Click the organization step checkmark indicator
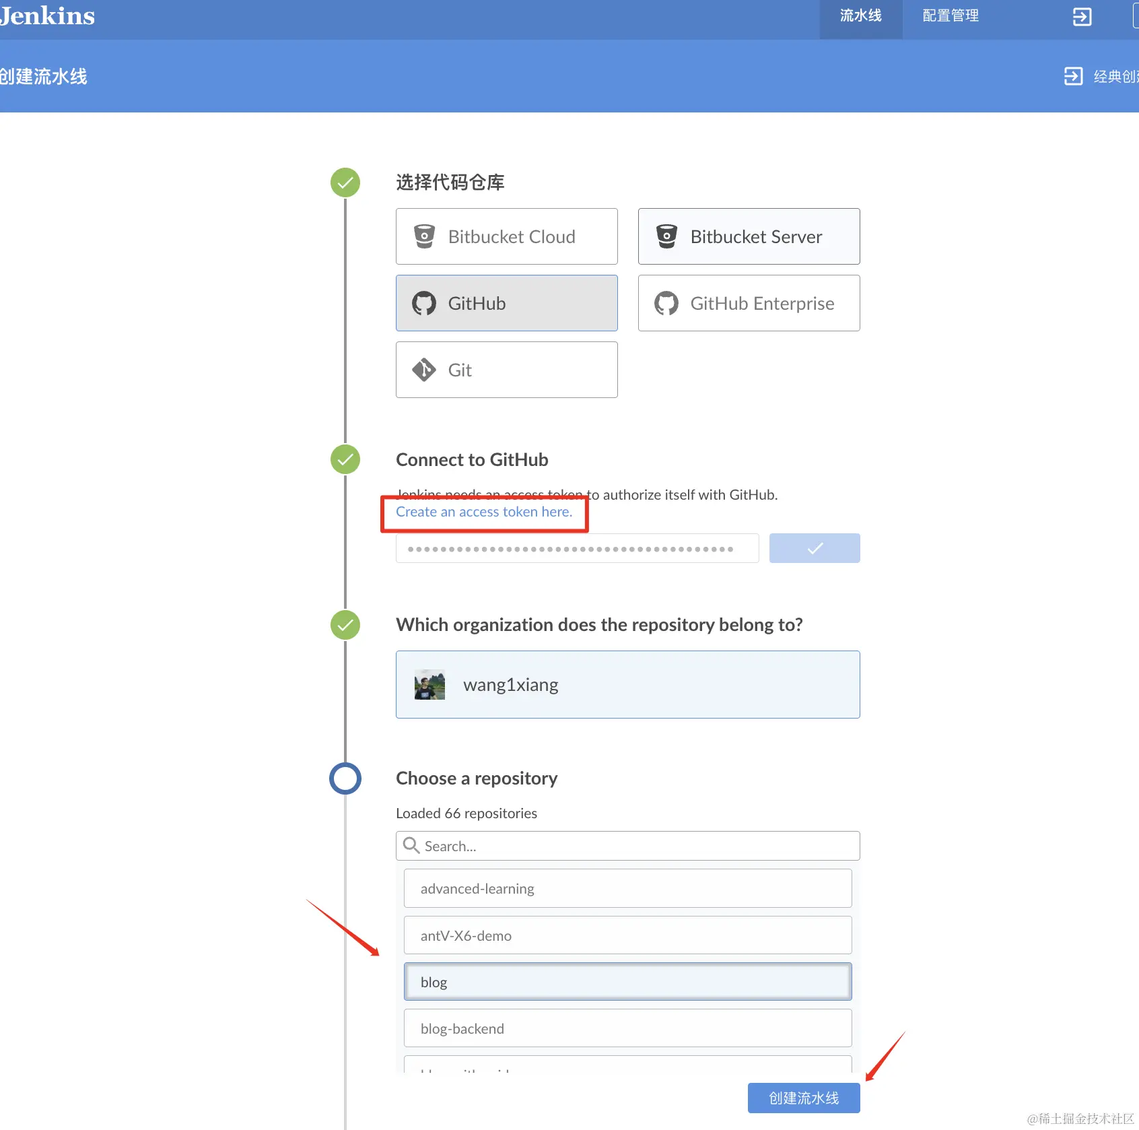1139x1130 pixels. pyautogui.click(x=345, y=625)
